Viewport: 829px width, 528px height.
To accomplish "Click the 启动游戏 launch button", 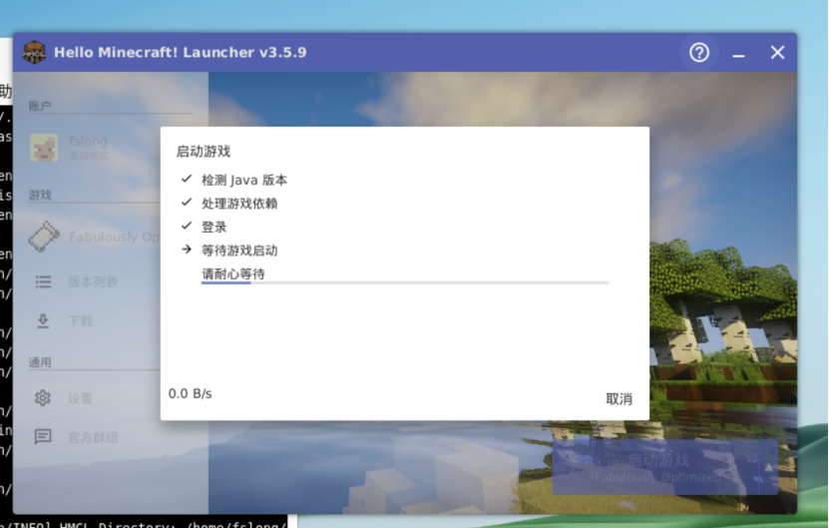I will pos(655,467).
